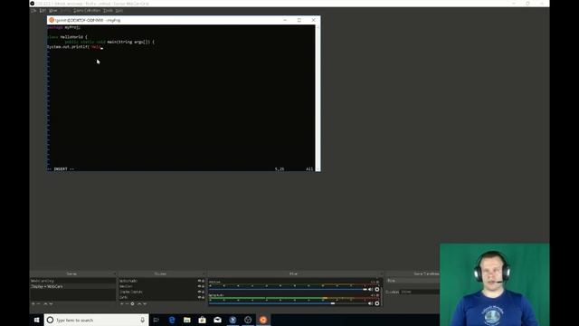The image size is (579, 326).
Task: Select the WebCam source row
Action: click(x=162, y=286)
